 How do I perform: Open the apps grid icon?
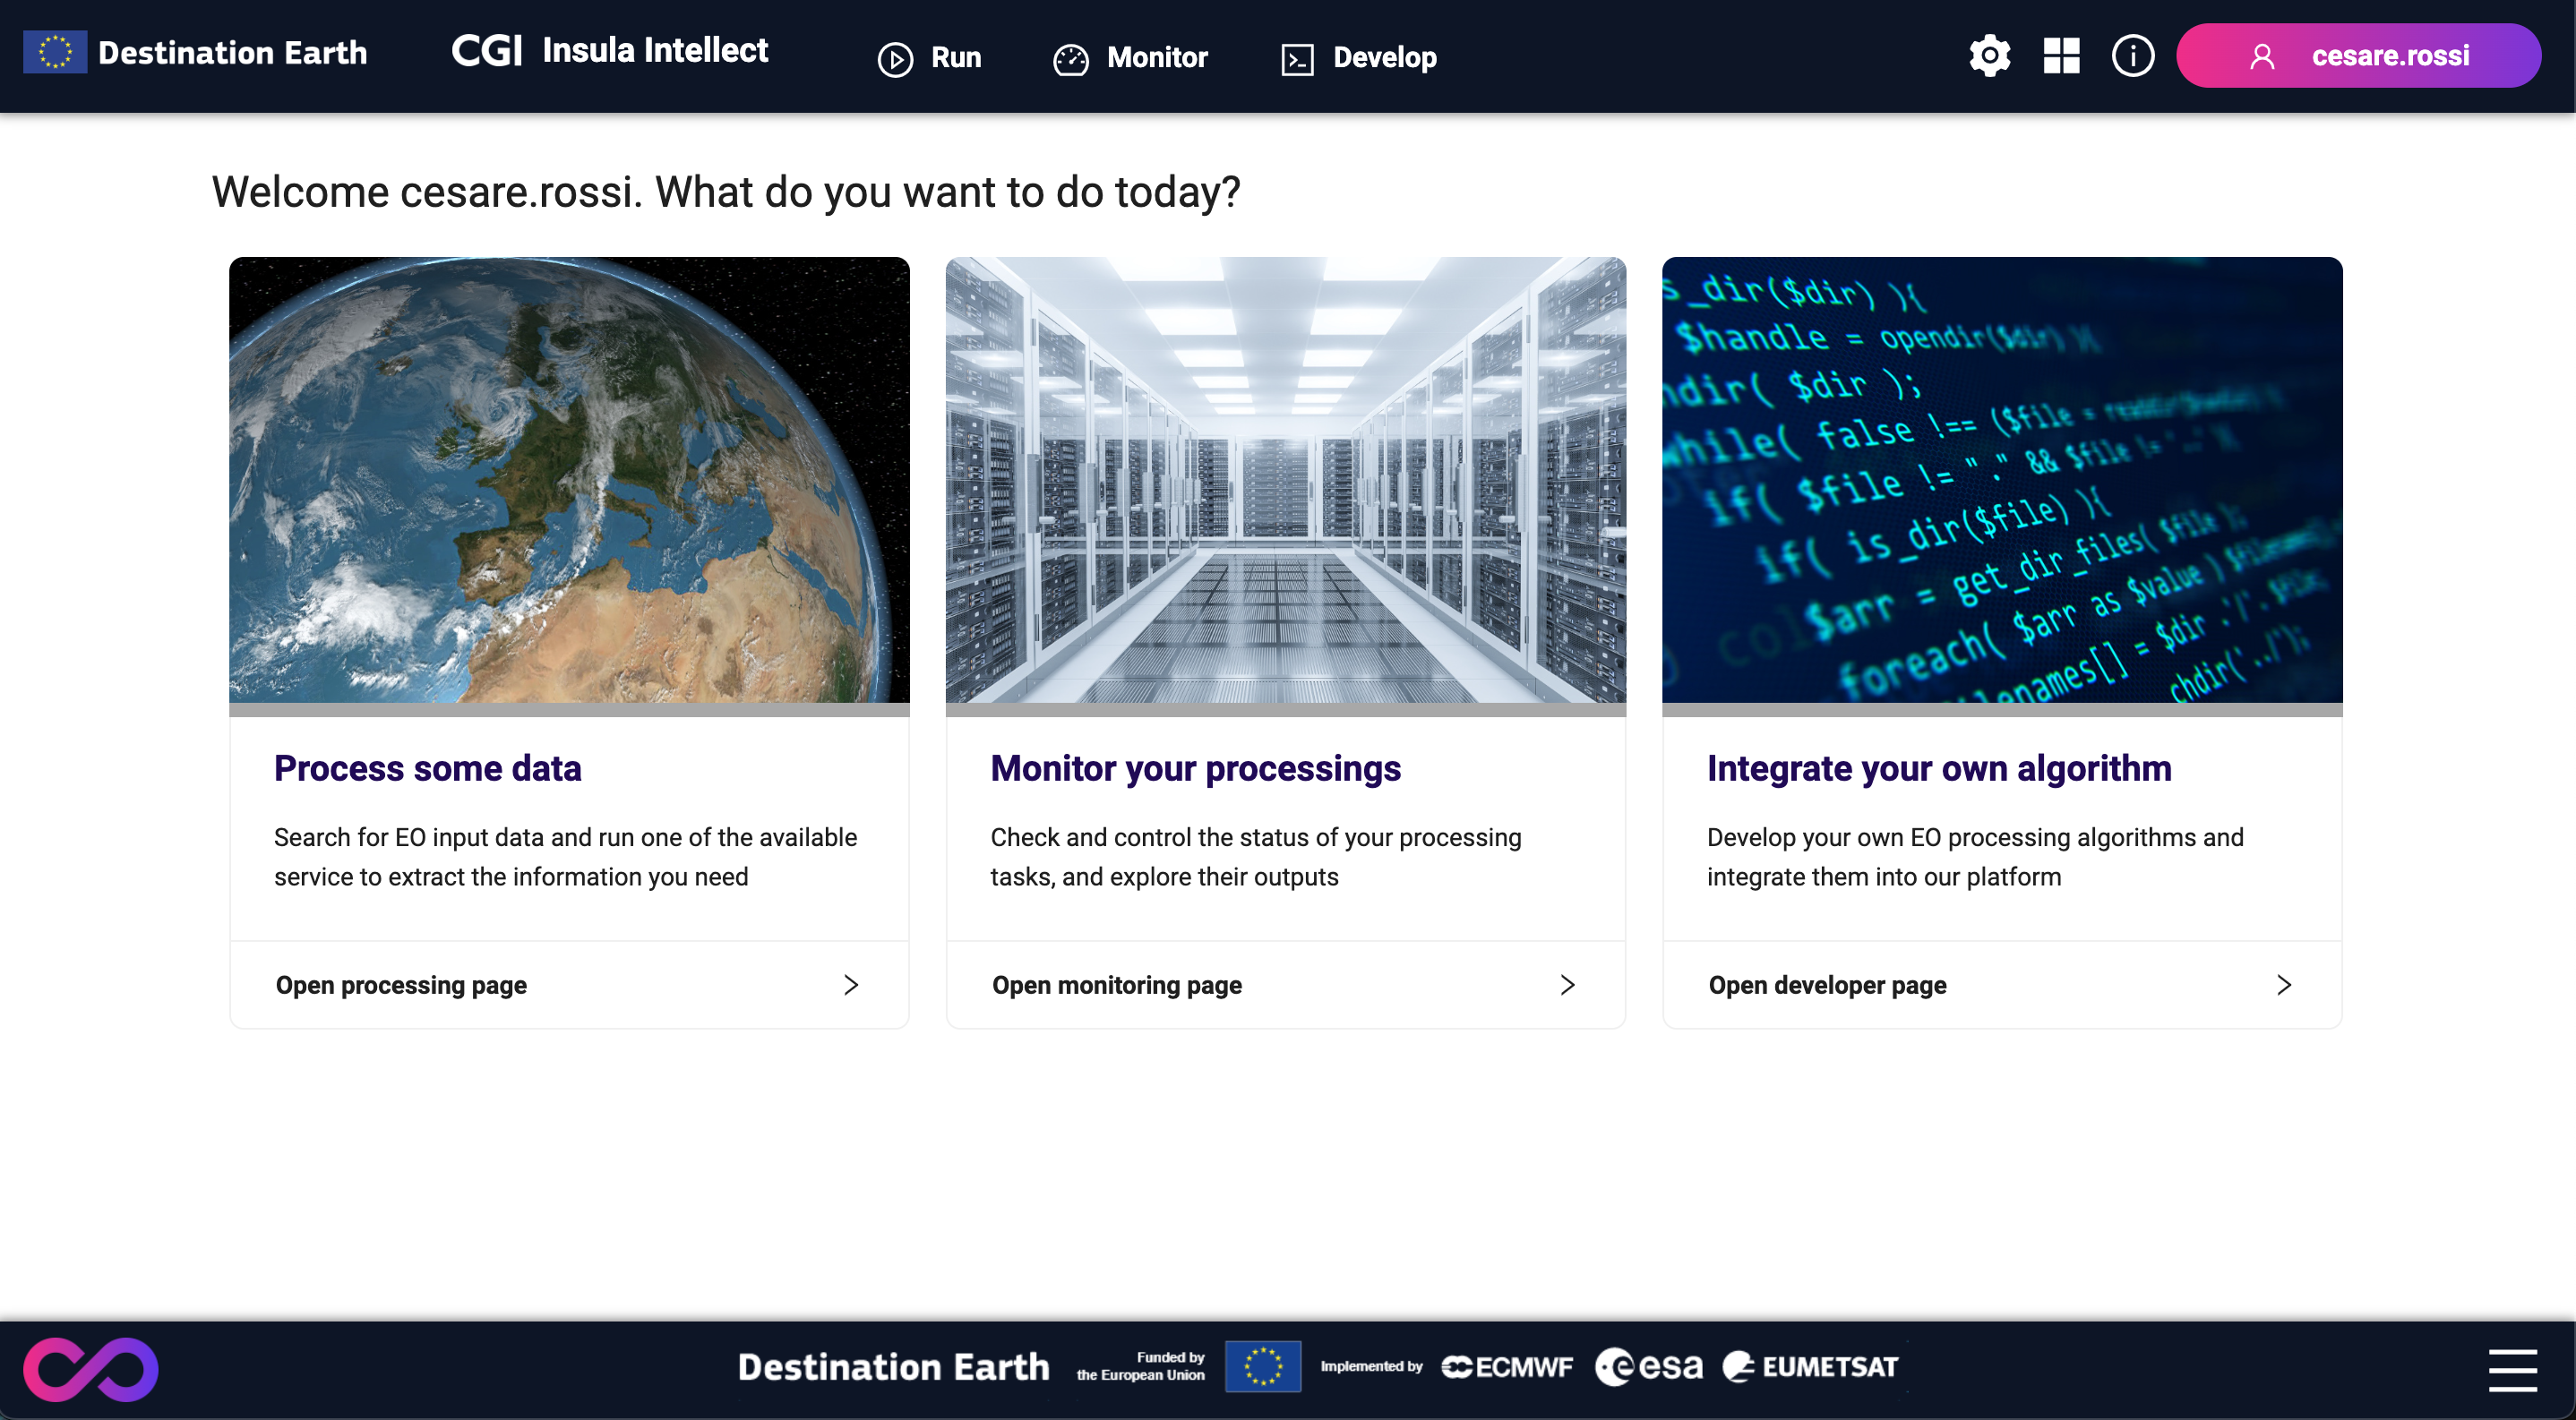(2061, 56)
